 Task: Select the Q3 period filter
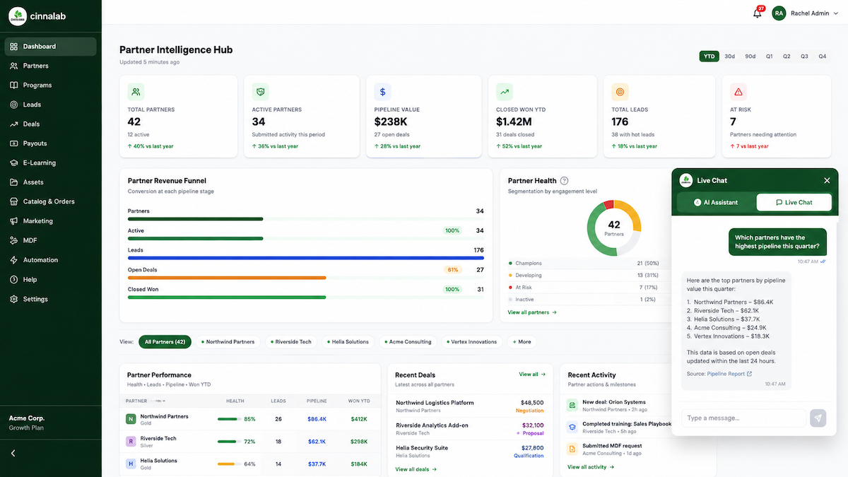tap(804, 57)
